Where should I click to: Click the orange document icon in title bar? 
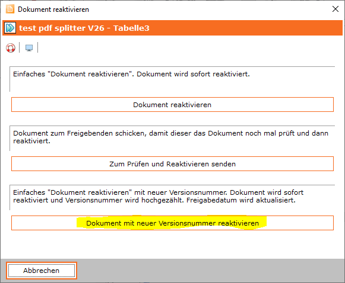[x=10, y=9]
